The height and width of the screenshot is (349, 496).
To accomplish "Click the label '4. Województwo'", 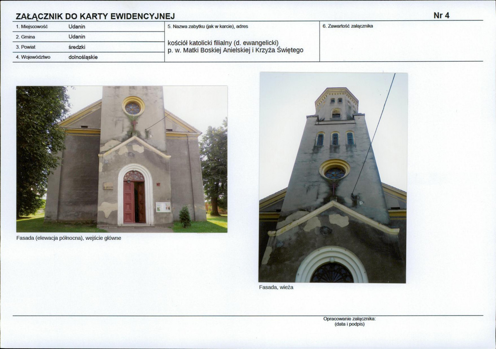I will [33, 57].
